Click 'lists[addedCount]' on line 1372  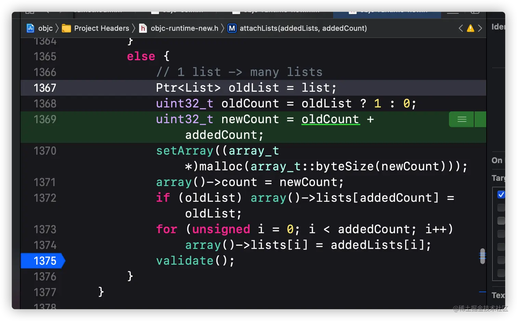[x=377, y=198]
